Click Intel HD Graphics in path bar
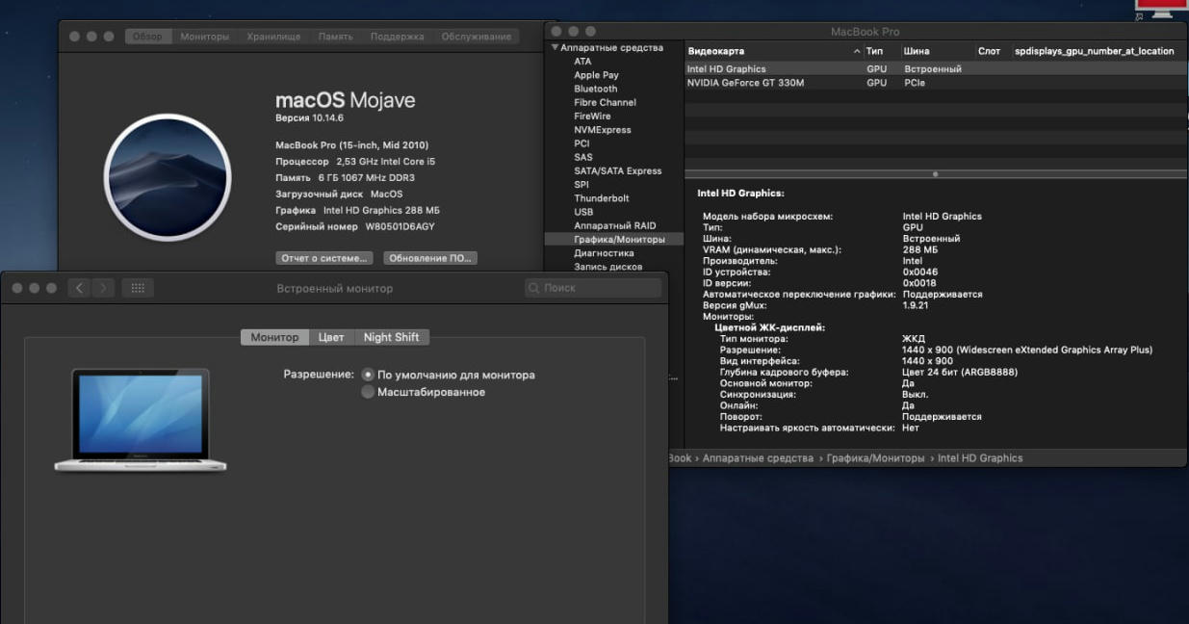Viewport: 1189px width, 624px height. (980, 458)
